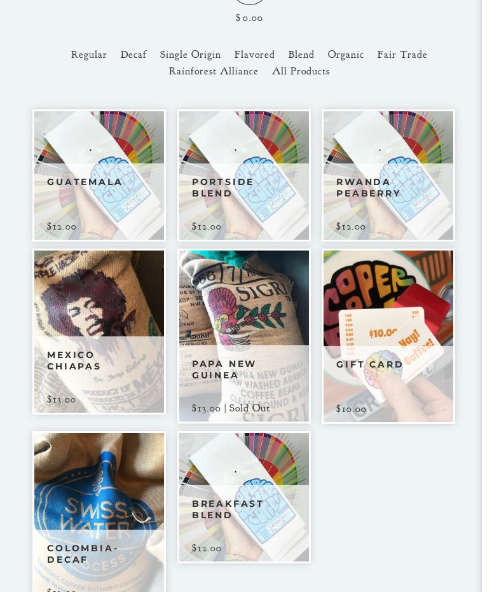Open Mexico Chiapas product tile

99,331
